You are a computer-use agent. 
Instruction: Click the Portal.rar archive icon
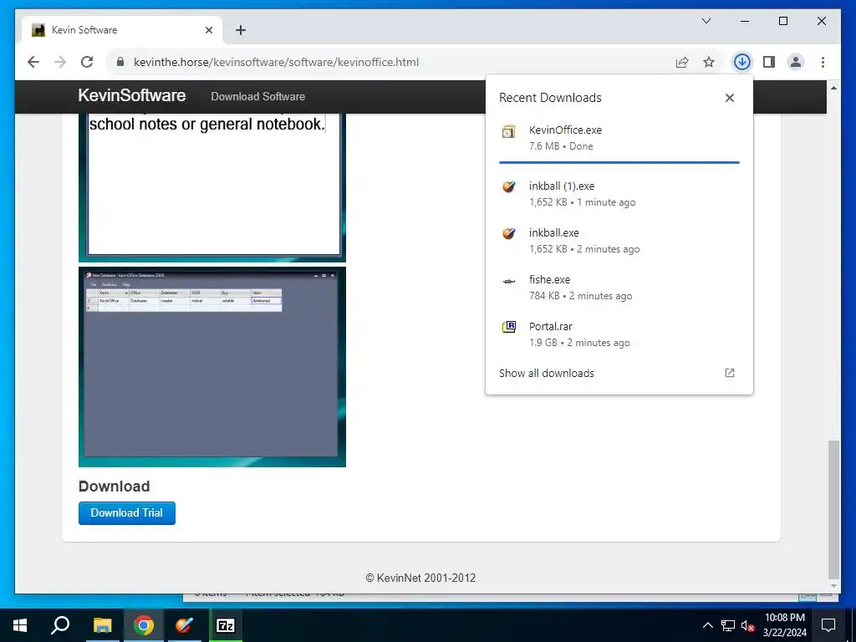point(509,327)
